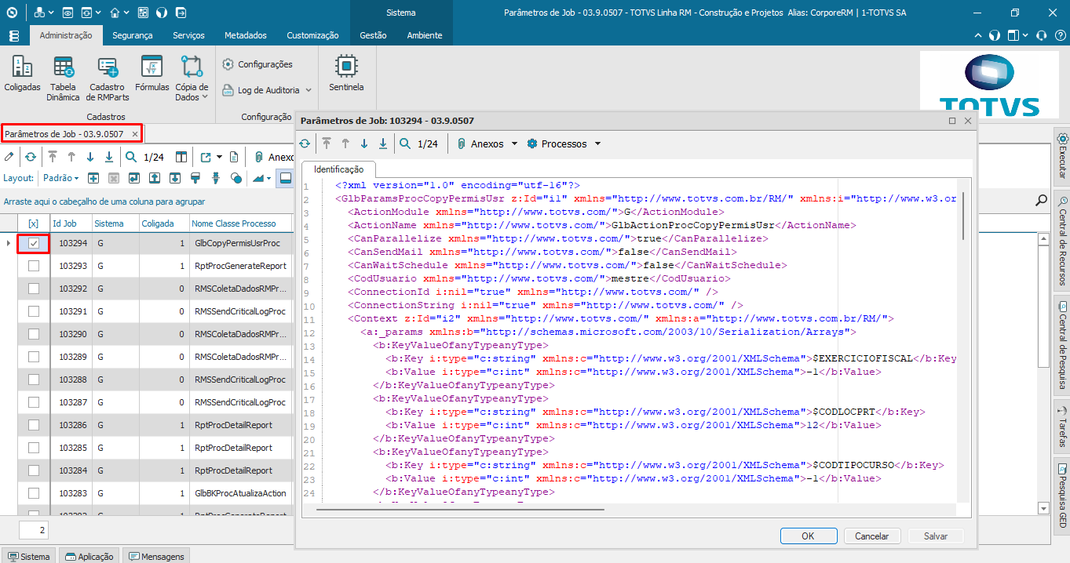Tick the checkbox for job 103291

click(34, 311)
